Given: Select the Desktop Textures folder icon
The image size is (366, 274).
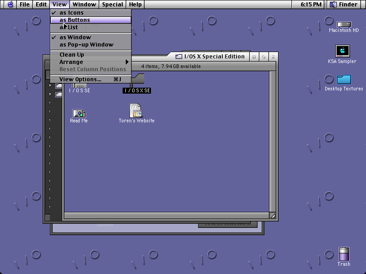Looking at the screenshot, I should (x=344, y=79).
